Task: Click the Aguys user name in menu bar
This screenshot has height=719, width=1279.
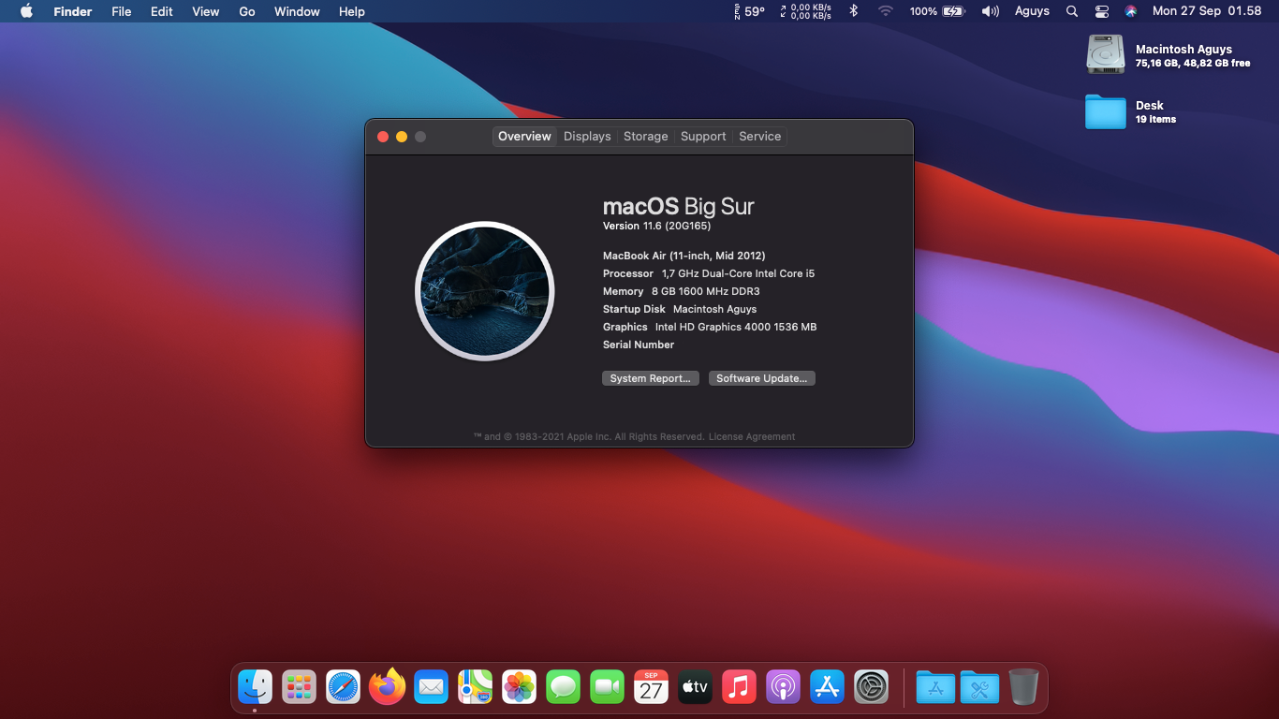Action: [x=1032, y=11]
